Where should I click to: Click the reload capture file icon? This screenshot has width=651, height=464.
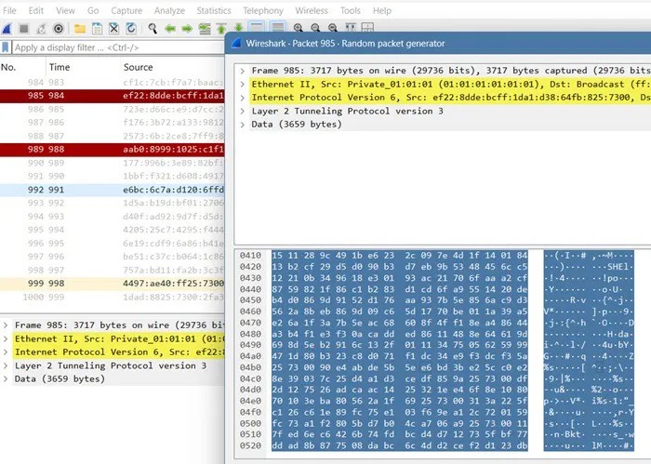point(131,29)
